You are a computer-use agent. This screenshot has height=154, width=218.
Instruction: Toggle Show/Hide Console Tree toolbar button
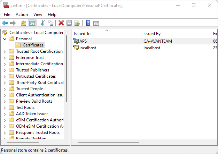(32, 23)
